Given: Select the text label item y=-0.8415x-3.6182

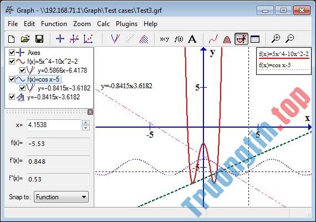Looking at the screenshot, I should click(x=54, y=97).
